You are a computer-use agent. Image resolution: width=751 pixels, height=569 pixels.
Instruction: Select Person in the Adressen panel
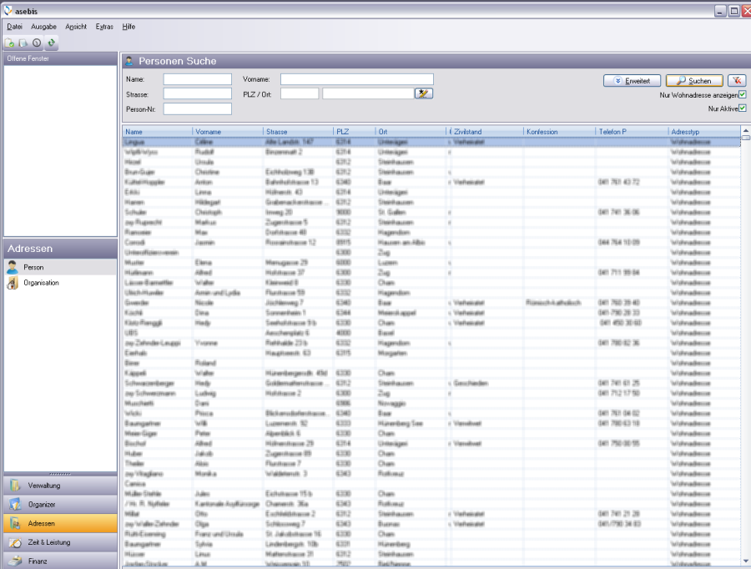coord(33,267)
